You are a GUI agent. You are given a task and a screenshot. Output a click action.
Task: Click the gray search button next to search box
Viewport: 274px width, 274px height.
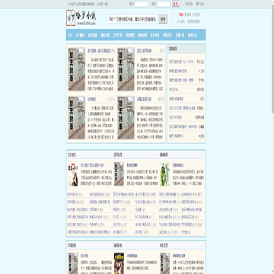(x=163, y=19)
